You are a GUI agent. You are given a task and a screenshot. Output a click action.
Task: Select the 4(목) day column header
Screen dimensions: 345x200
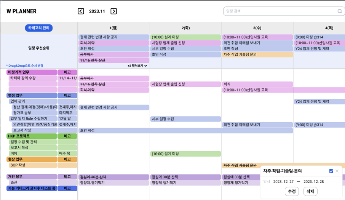point(329,28)
